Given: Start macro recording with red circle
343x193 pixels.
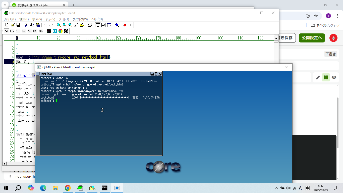Looking at the screenshot, I should [x=125, y=25].
